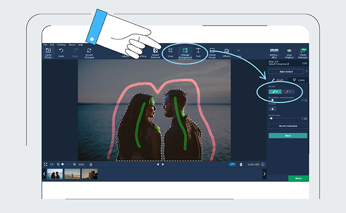Click the Open Photo toolbar icon
The height and width of the screenshot is (213, 346).
[x=48, y=53]
